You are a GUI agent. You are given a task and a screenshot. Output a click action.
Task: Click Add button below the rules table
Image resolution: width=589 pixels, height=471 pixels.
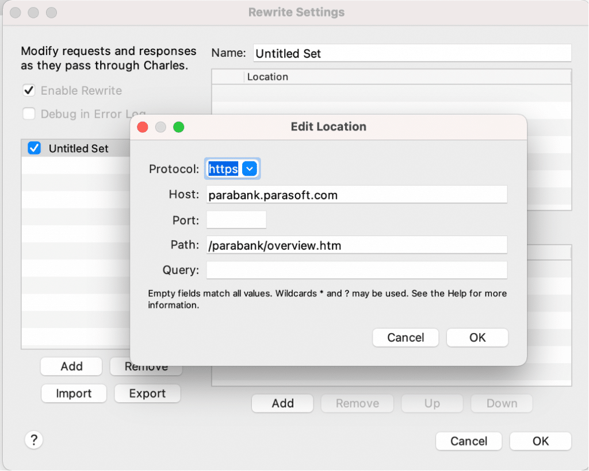(x=282, y=403)
